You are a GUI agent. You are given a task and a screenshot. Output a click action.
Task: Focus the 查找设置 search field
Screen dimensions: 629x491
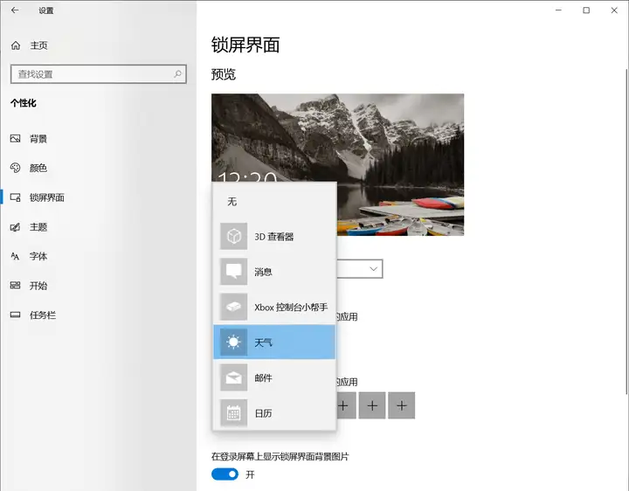click(98, 74)
